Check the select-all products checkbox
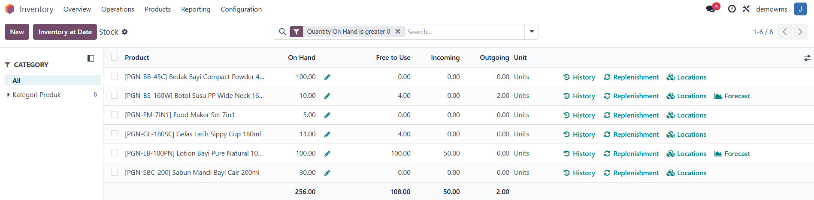Viewport: 814px width, 200px height. point(114,57)
